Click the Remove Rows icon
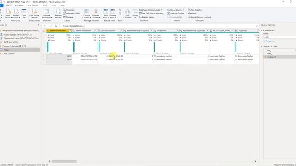Screen dimensions: 296x166 (112, 13)
